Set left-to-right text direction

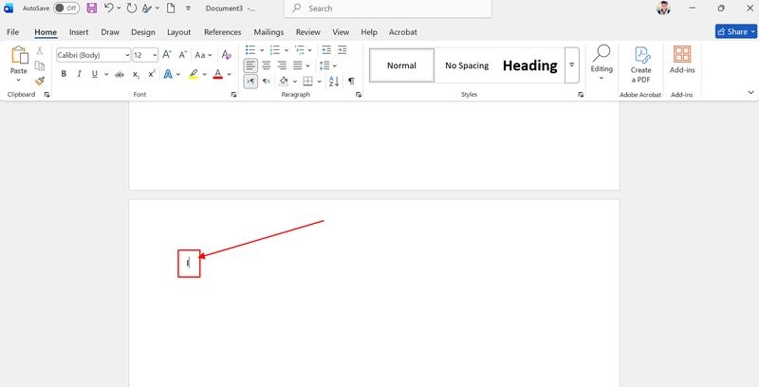click(x=250, y=82)
